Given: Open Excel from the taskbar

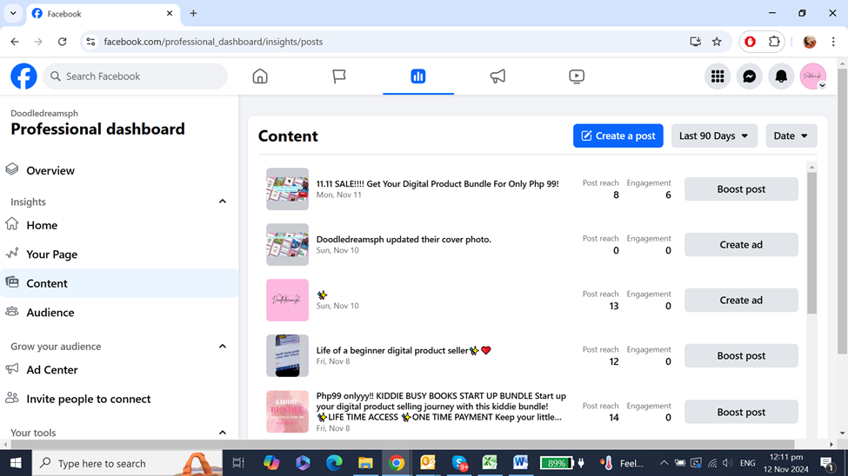Looking at the screenshot, I should 490,463.
